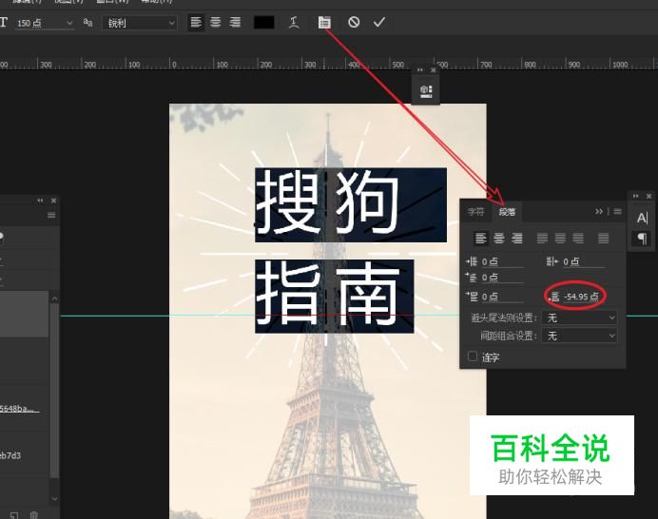The image size is (658, 519).
Task: Right align text in paragraph panel
Action: [x=517, y=239]
